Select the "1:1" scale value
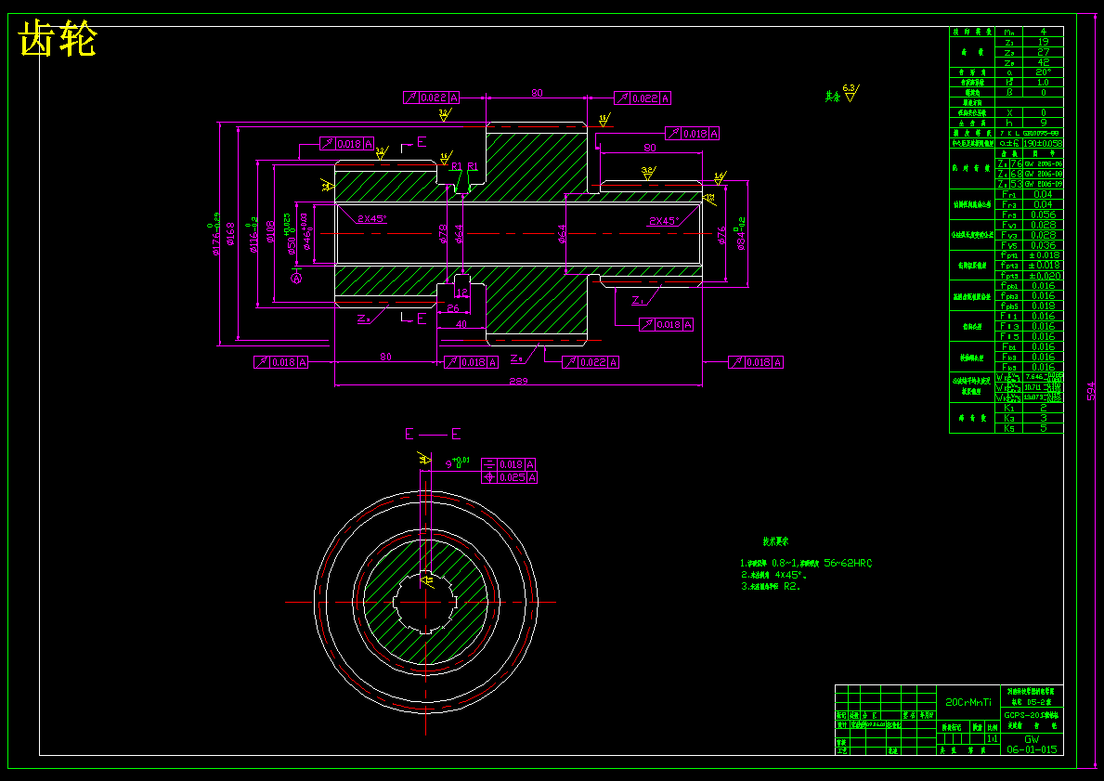 click(992, 739)
